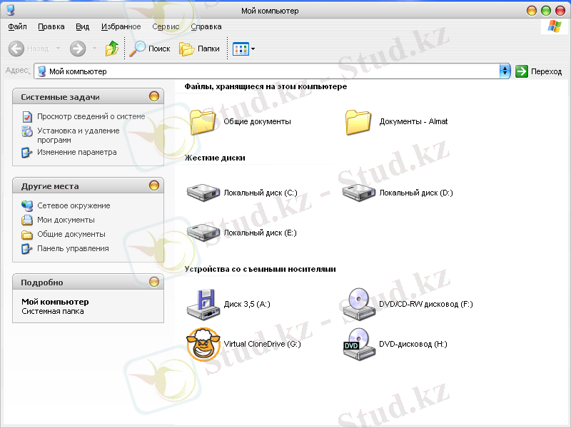Collapse the Другие места panel
This screenshot has width=571, height=428.
tap(154, 185)
